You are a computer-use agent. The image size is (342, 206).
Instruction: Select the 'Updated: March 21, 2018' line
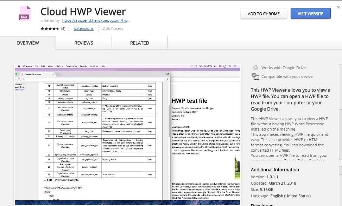pos(273,183)
